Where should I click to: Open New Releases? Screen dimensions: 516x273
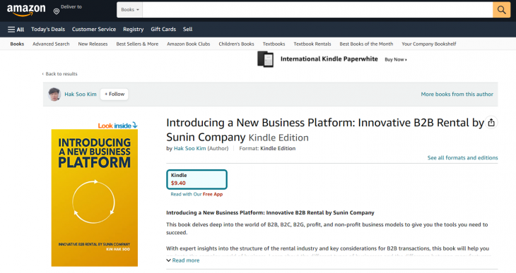pos(93,44)
